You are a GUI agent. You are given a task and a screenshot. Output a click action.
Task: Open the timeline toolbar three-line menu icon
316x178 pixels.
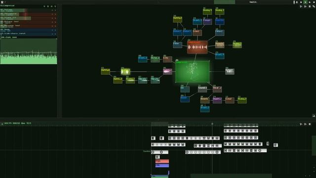point(310,124)
